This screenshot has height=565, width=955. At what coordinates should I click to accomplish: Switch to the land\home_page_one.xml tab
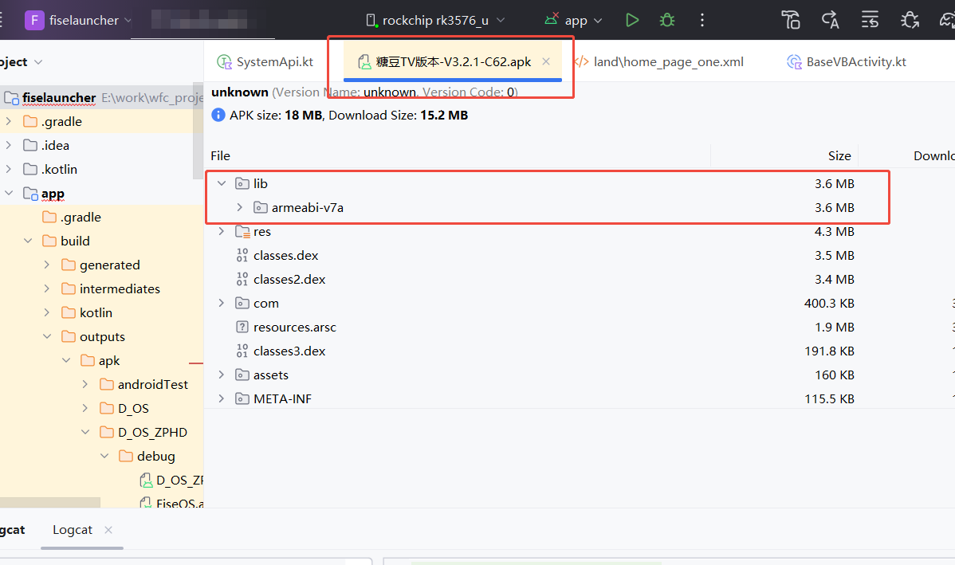(x=659, y=61)
